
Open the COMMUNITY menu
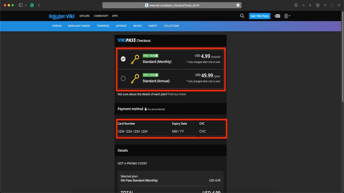pyautogui.click(x=101, y=16)
